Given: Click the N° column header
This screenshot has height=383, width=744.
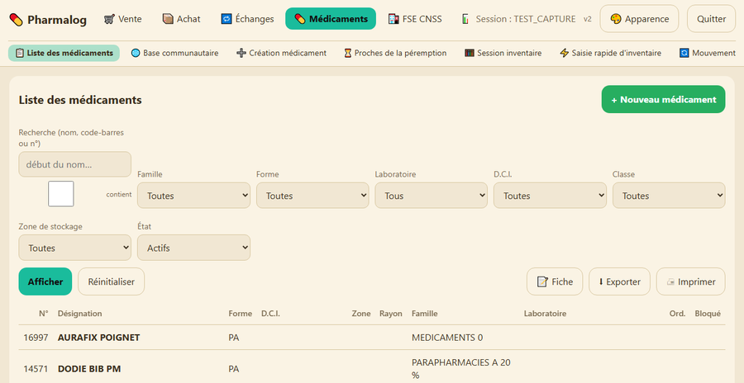Looking at the screenshot, I should click(x=44, y=314).
